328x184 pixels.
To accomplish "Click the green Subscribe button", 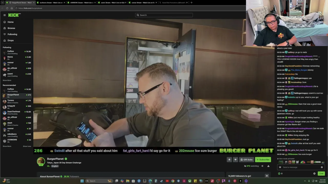I will (263, 159).
